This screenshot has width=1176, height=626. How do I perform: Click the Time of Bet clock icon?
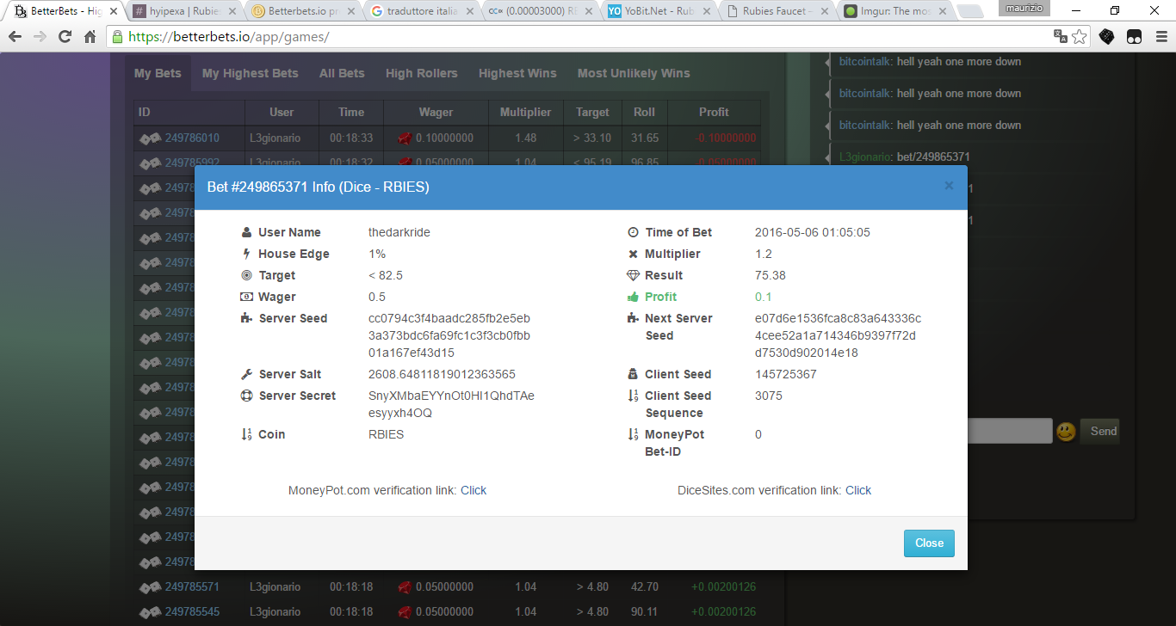pos(634,232)
